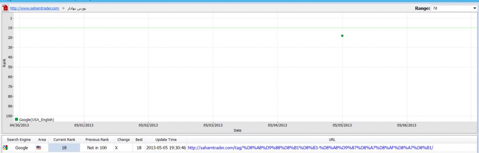Click the Google search engine icon
The image size is (479, 153).
(x=5, y=147)
